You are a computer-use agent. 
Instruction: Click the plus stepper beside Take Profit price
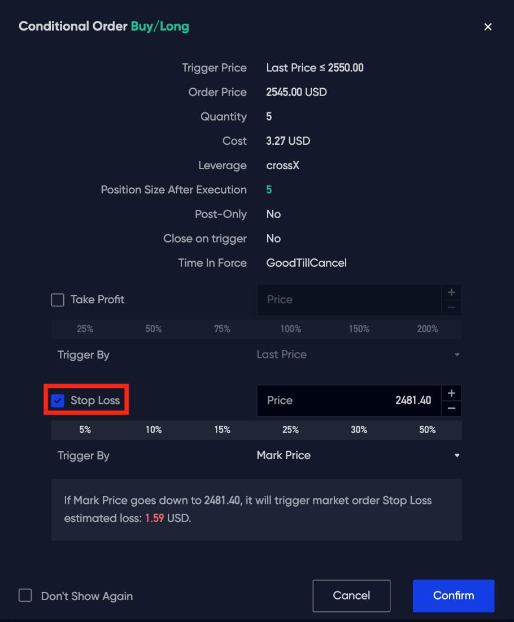tap(451, 292)
